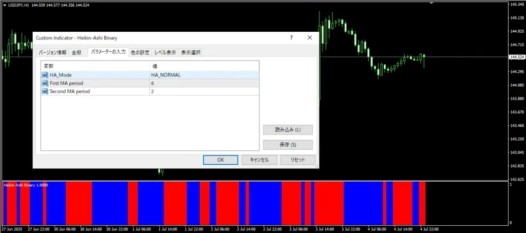Click the キャンセル button
Viewport: 526px width, 233px height.
(x=259, y=160)
